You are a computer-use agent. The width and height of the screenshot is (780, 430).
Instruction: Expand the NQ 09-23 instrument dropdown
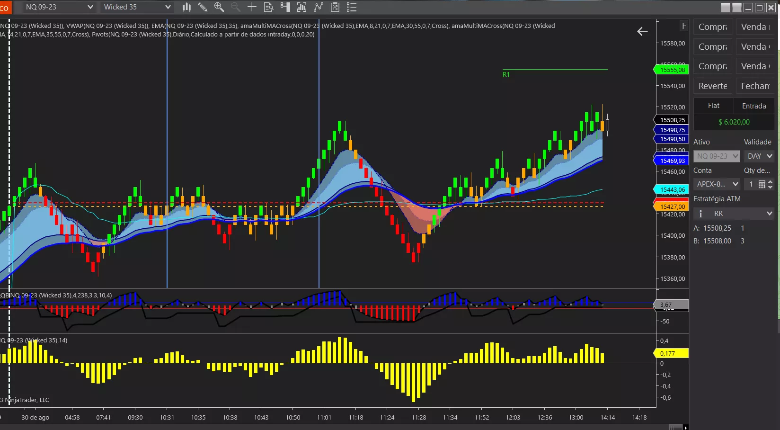pos(59,7)
